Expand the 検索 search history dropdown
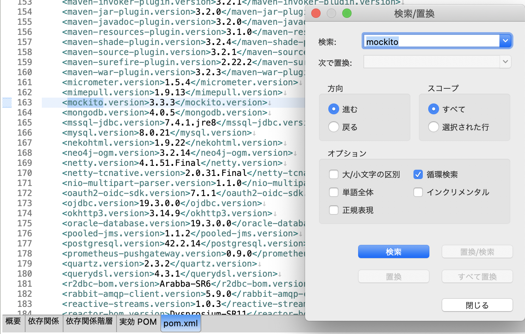 click(506, 40)
